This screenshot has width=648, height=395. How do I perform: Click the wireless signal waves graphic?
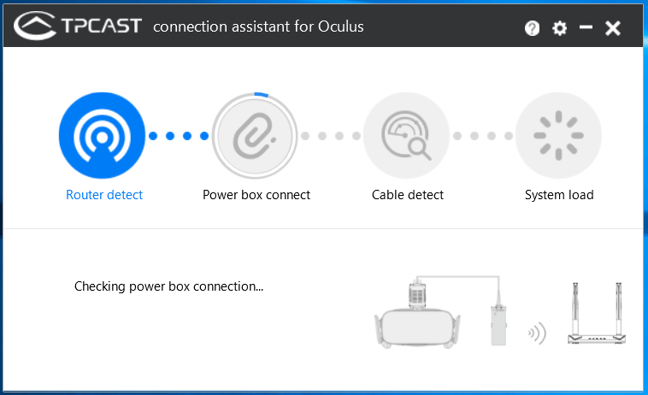[x=537, y=333]
